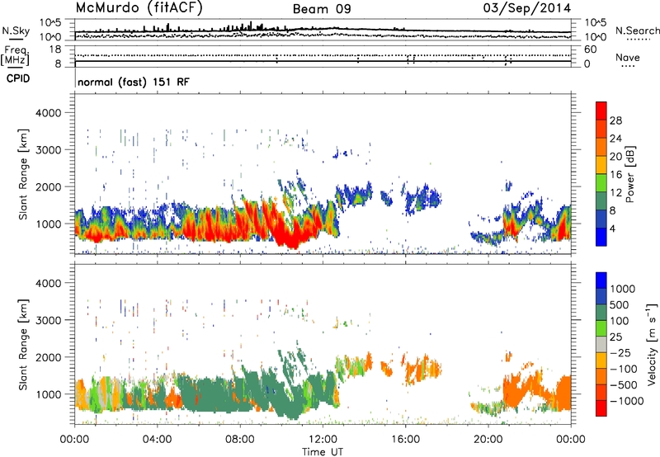Click the 'Freq. [MHz]' axis label

[16, 56]
